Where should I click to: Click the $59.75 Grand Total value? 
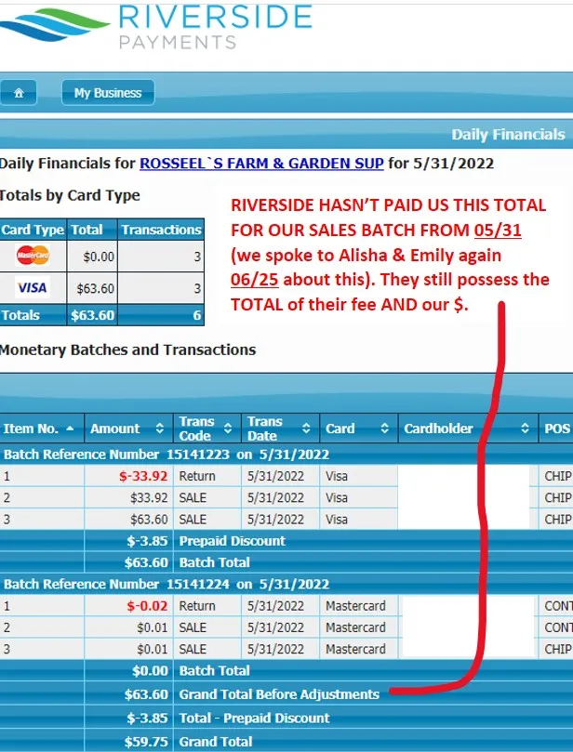146,742
